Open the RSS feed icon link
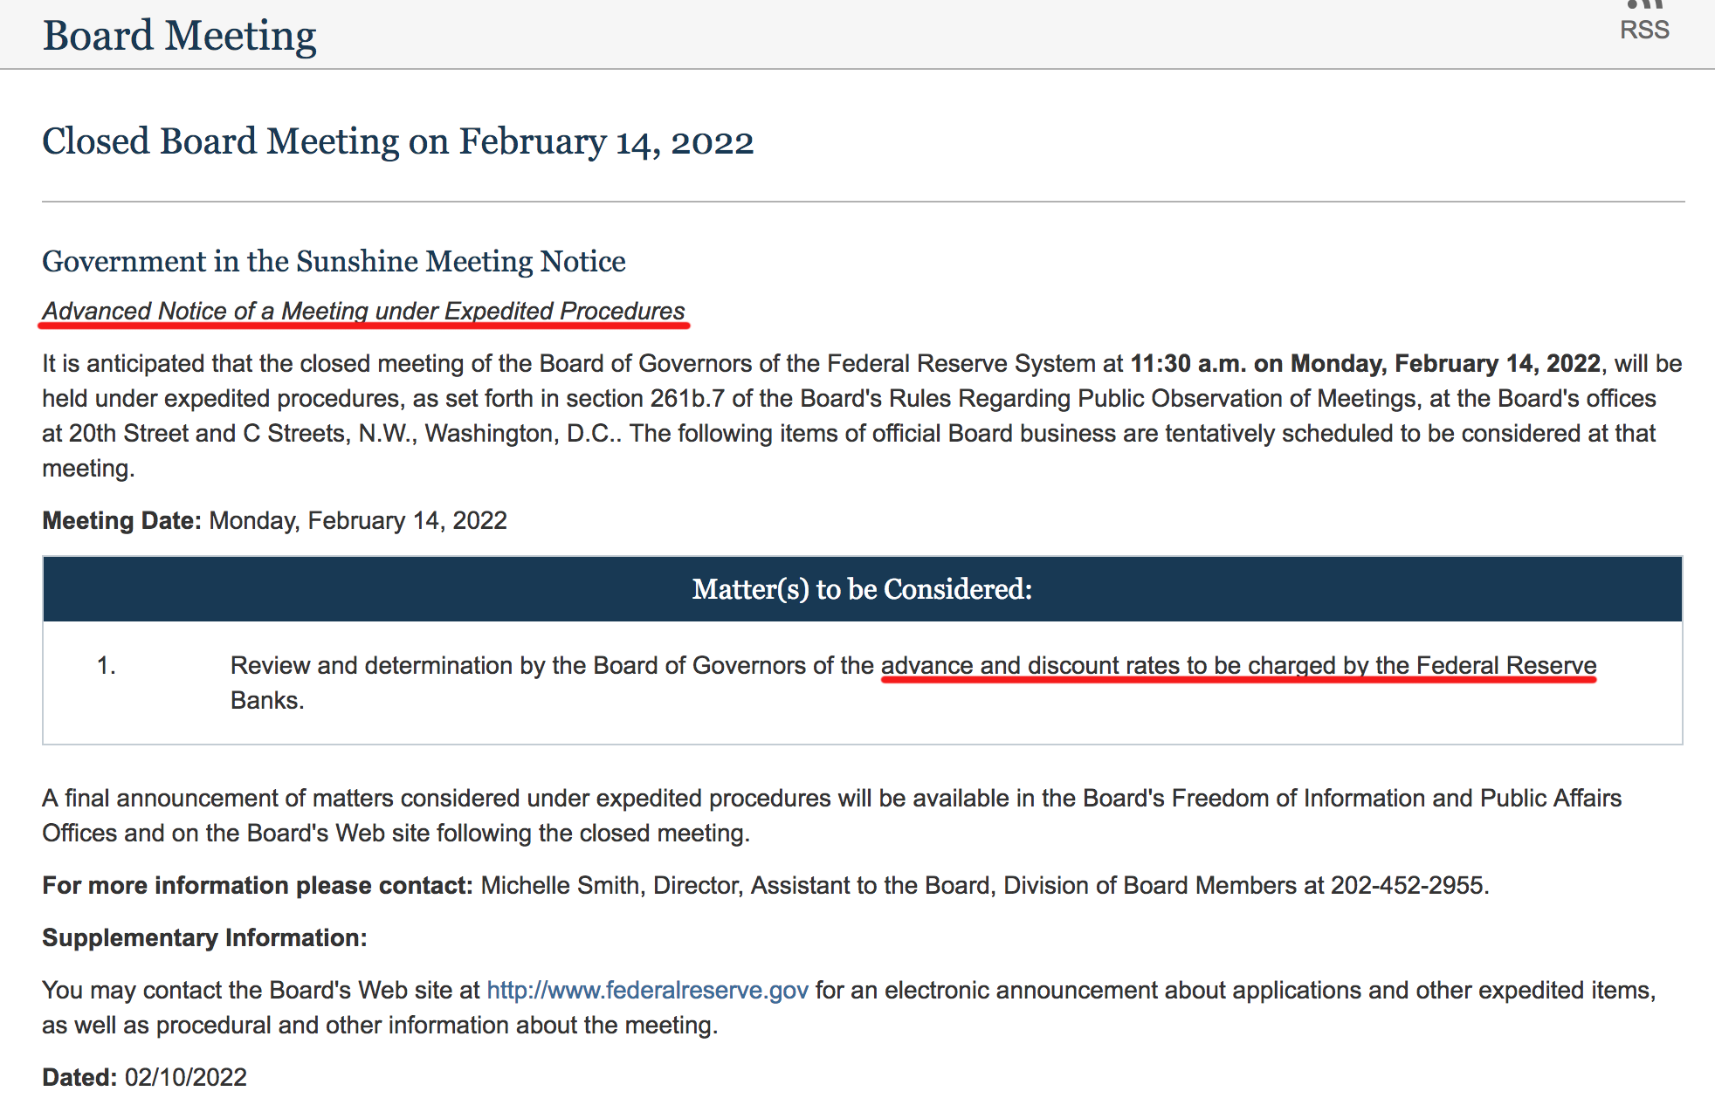 coord(1644,21)
